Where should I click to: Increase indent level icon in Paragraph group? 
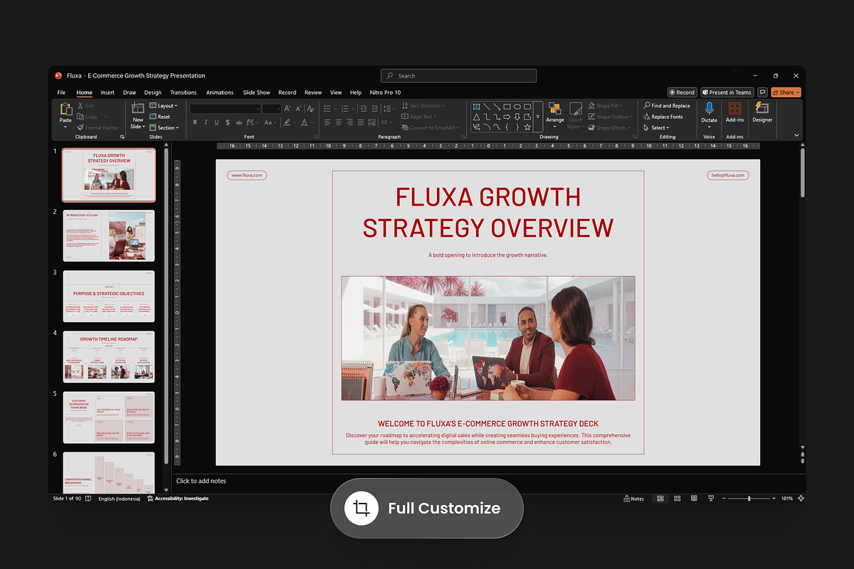[x=374, y=108]
